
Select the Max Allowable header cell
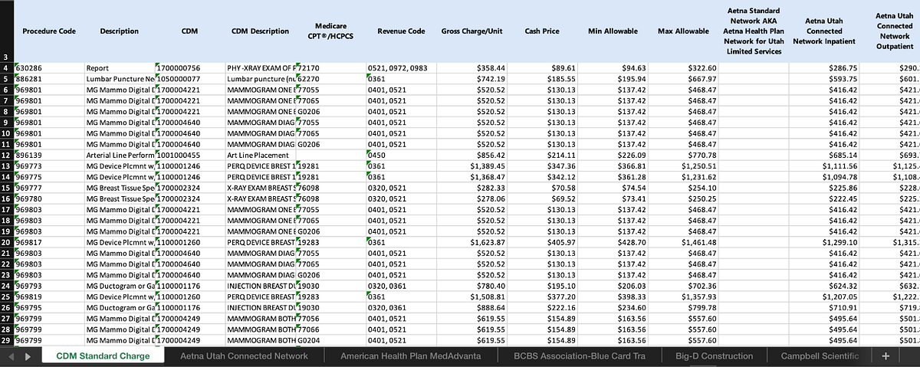pyautogui.click(x=683, y=31)
